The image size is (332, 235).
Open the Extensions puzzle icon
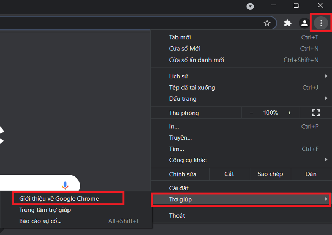[287, 23]
